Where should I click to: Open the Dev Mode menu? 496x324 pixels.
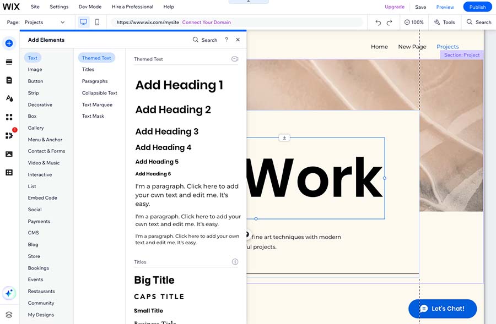(x=90, y=7)
